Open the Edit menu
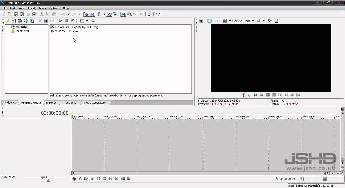The image size is (345, 188). coord(12,8)
